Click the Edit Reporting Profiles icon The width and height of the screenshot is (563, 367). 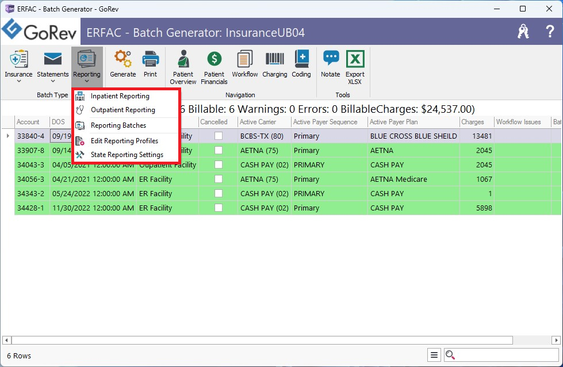(x=80, y=141)
